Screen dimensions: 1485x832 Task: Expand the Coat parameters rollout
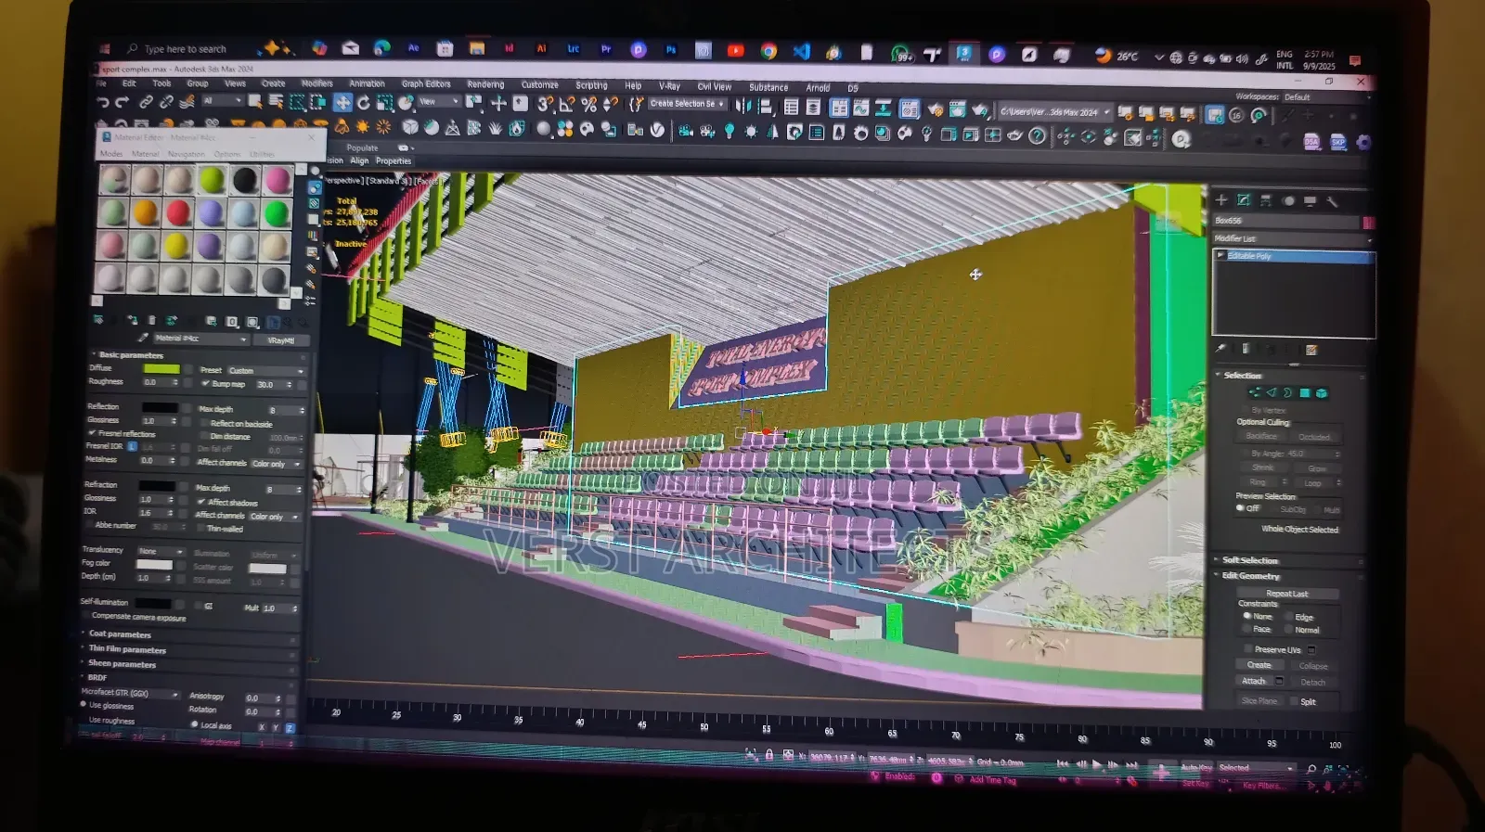(120, 634)
